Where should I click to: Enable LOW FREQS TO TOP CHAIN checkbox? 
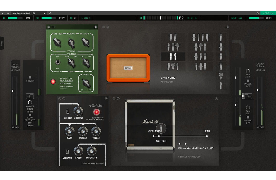pos(30,115)
